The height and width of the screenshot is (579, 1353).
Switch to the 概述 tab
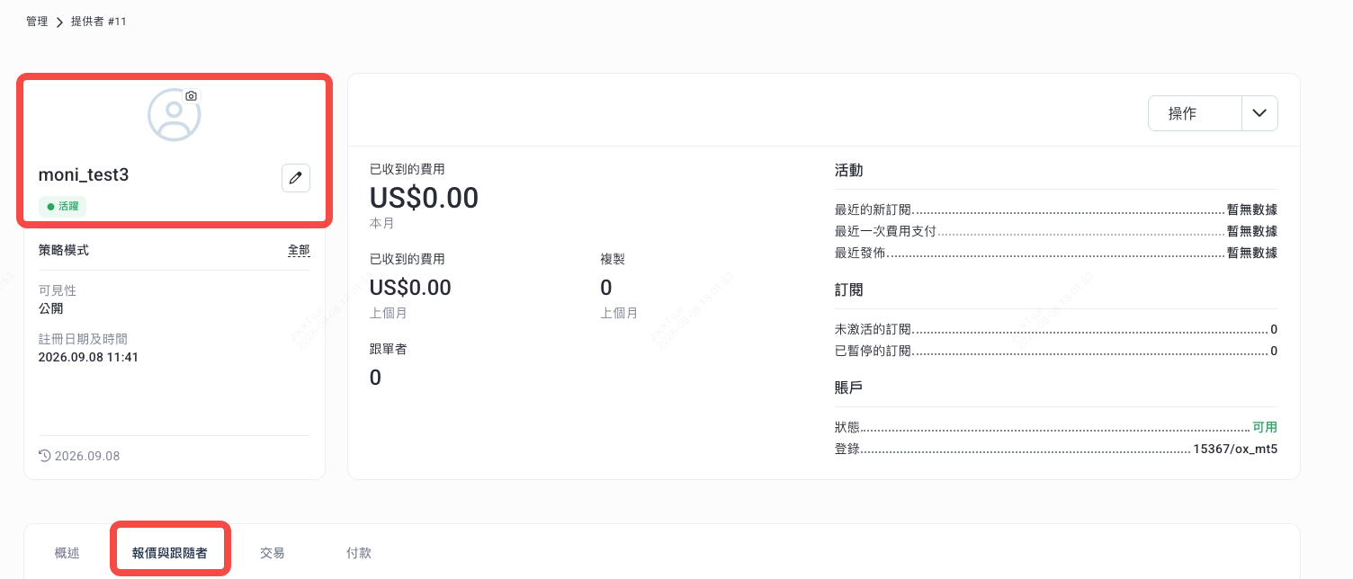[x=67, y=553]
